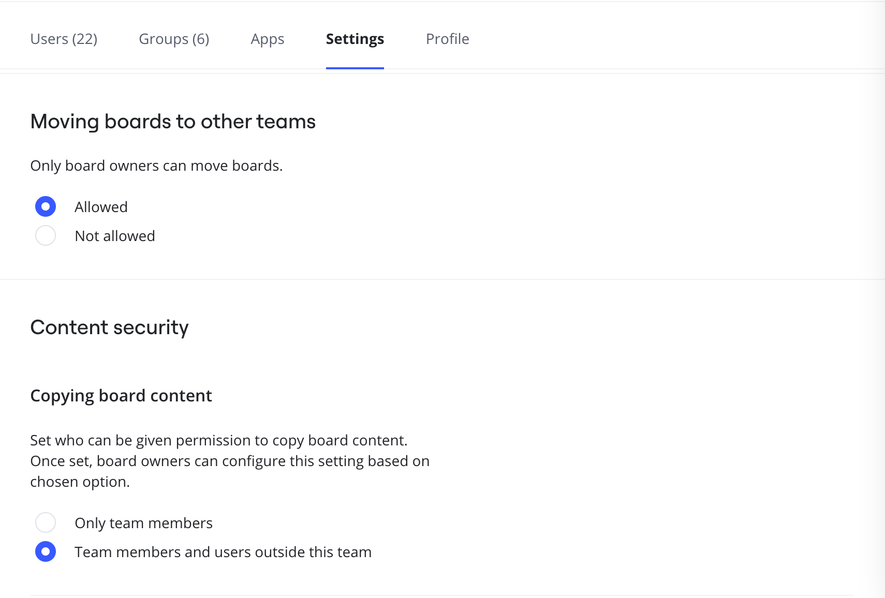The image size is (885, 598).
Task: Click the 'Moving boards to other teams' heading
Action: point(173,122)
